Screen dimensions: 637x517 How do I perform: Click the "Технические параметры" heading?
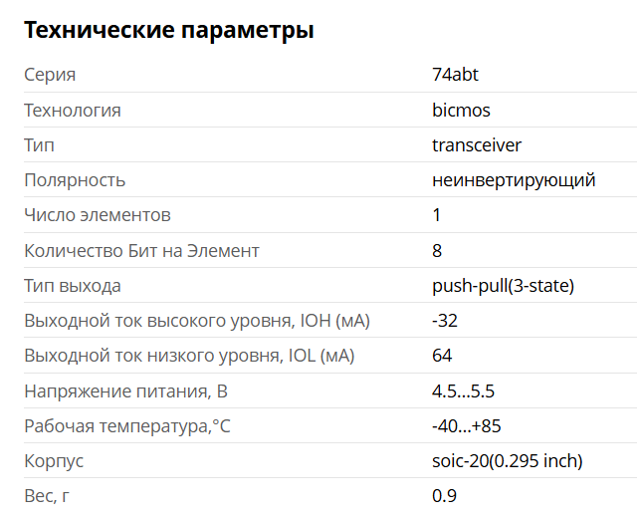click(168, 31)
